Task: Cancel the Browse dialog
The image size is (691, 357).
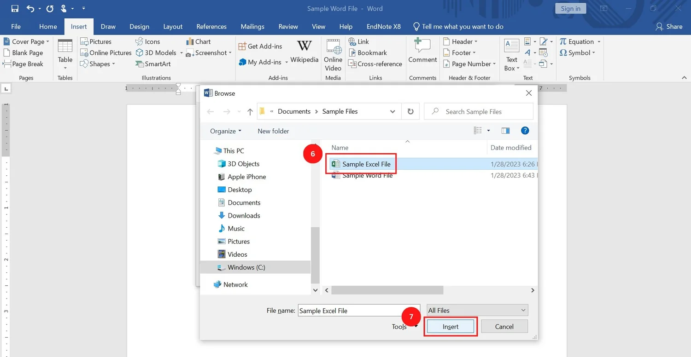Action: click(504, 326)
